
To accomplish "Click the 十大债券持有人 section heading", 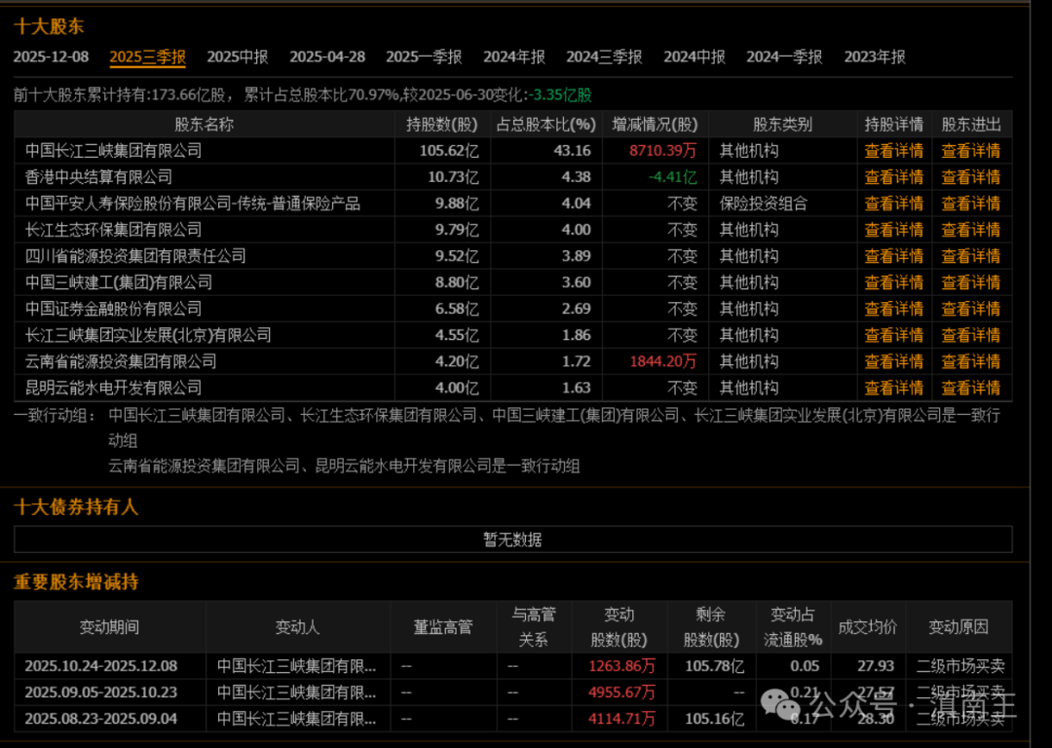I will [76, 507].
